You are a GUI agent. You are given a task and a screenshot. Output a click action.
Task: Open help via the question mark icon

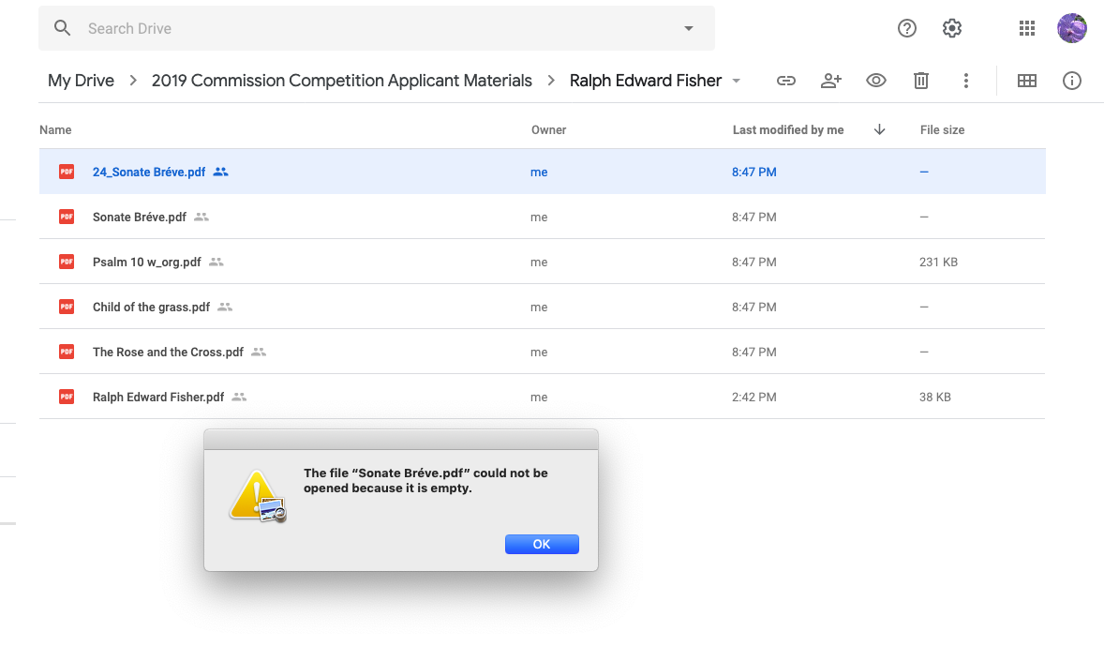pos(906,28)
